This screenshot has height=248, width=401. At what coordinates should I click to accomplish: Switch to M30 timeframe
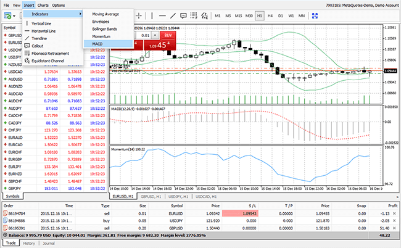249,16
